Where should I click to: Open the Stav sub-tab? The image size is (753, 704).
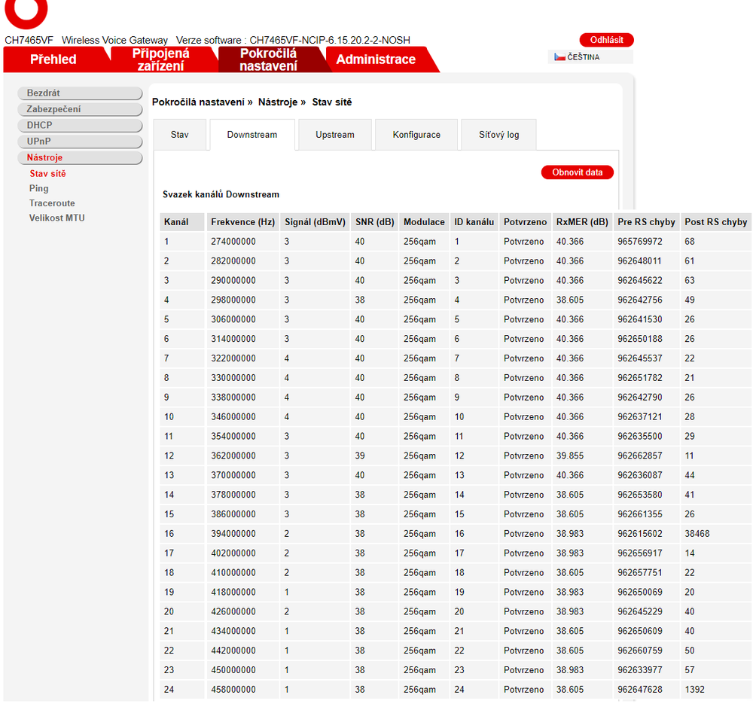pos(180,135)
